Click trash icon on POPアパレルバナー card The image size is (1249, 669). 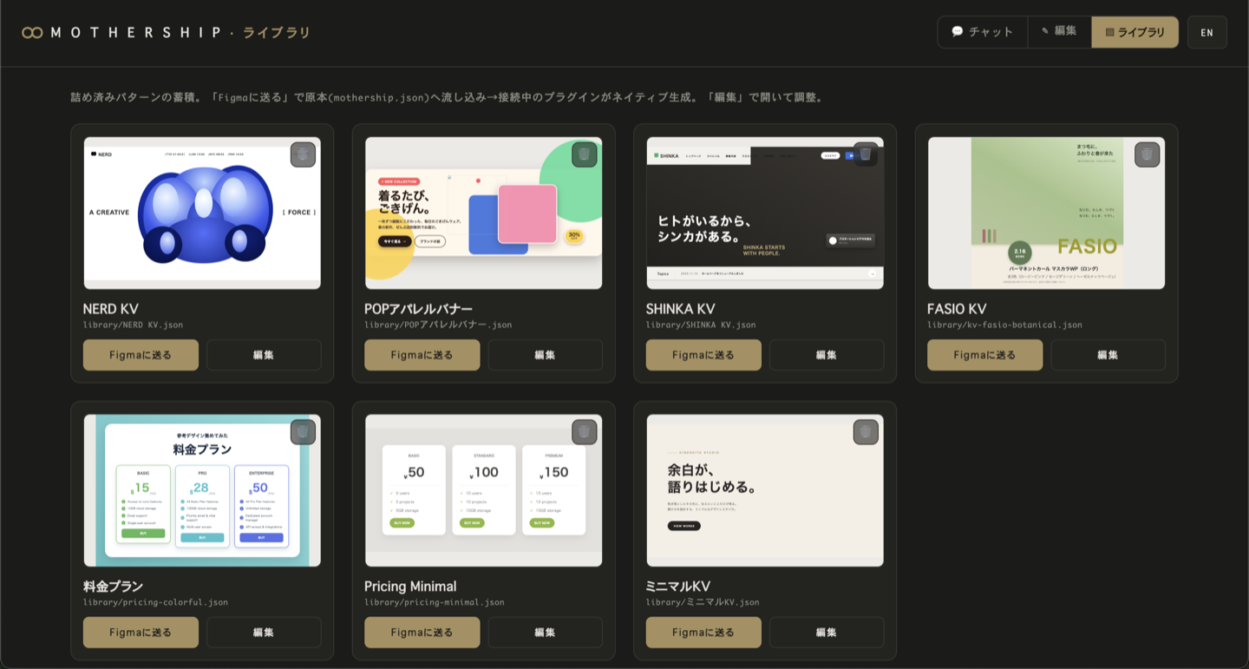pos(585,154)
